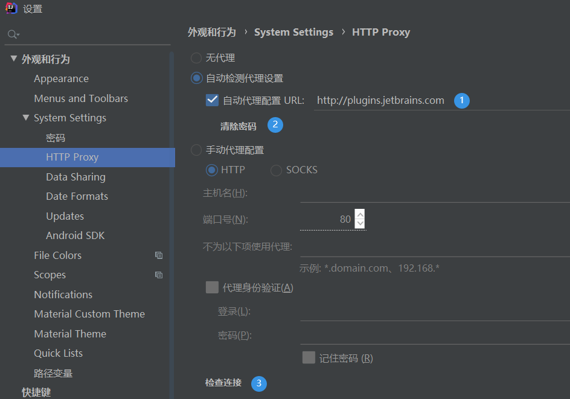Click callout badge 3 beside 检查连接
570x399 pixels.
pos(259,383)
